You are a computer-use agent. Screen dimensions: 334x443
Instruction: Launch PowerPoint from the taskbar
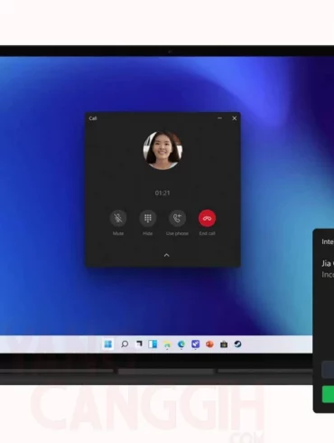pos(209,344)
